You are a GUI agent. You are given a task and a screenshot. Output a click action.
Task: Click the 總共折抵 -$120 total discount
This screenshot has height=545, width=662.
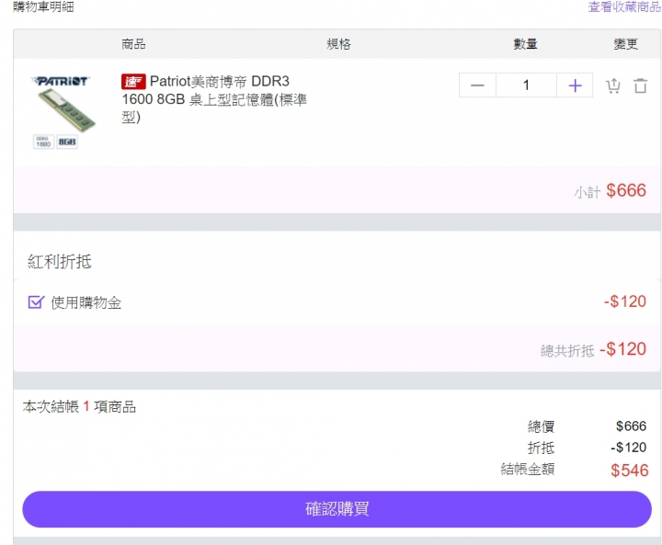click(622, 349)
